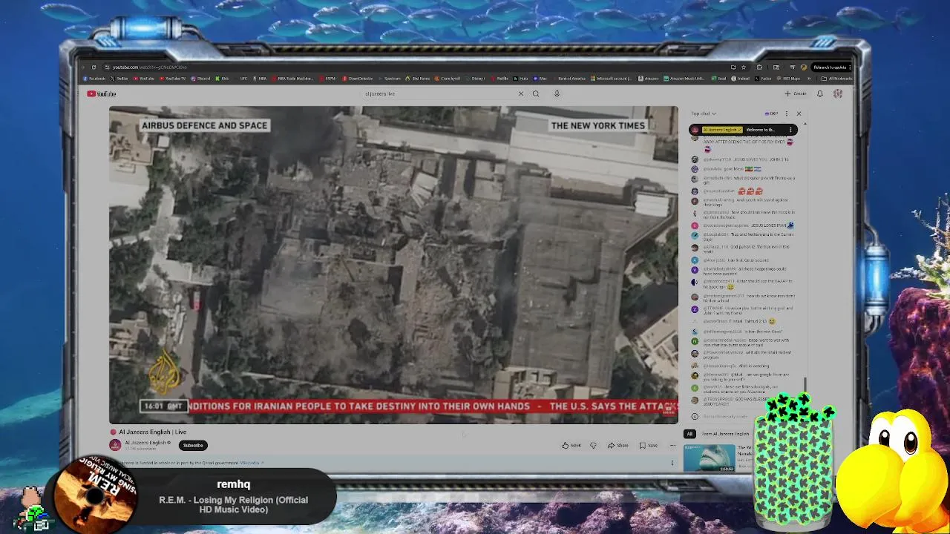Click the Al Jazeera English channel name
This screenshot has height=534, width=950.
[146, 443]
